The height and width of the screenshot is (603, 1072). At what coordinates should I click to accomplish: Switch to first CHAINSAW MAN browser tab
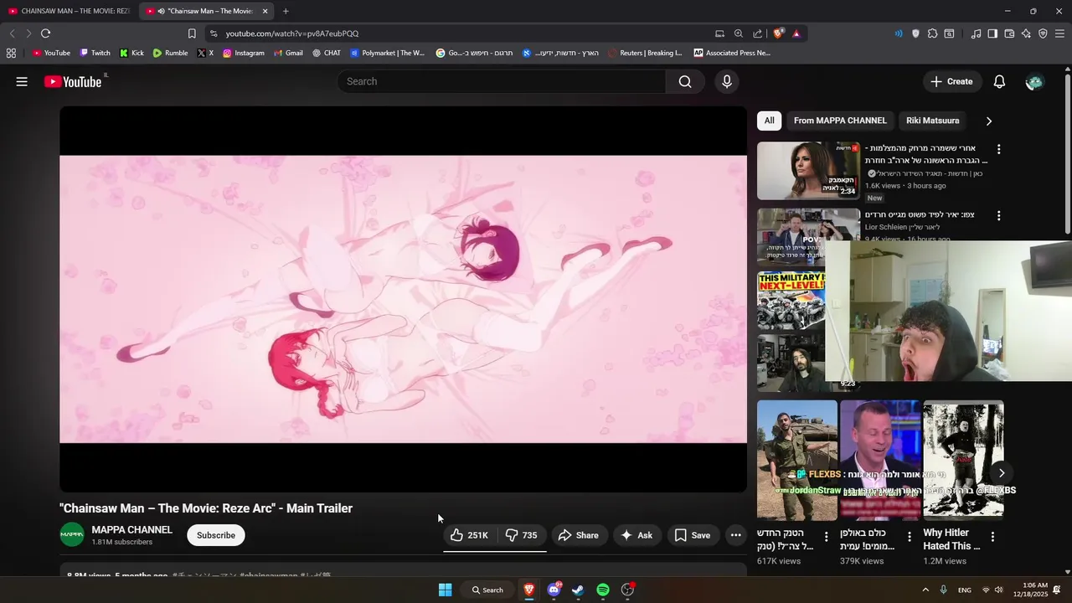point(68,11)
